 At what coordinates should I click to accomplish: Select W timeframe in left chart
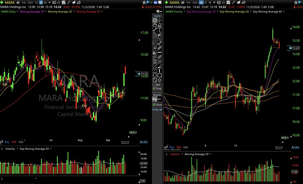tap(45, 3)
